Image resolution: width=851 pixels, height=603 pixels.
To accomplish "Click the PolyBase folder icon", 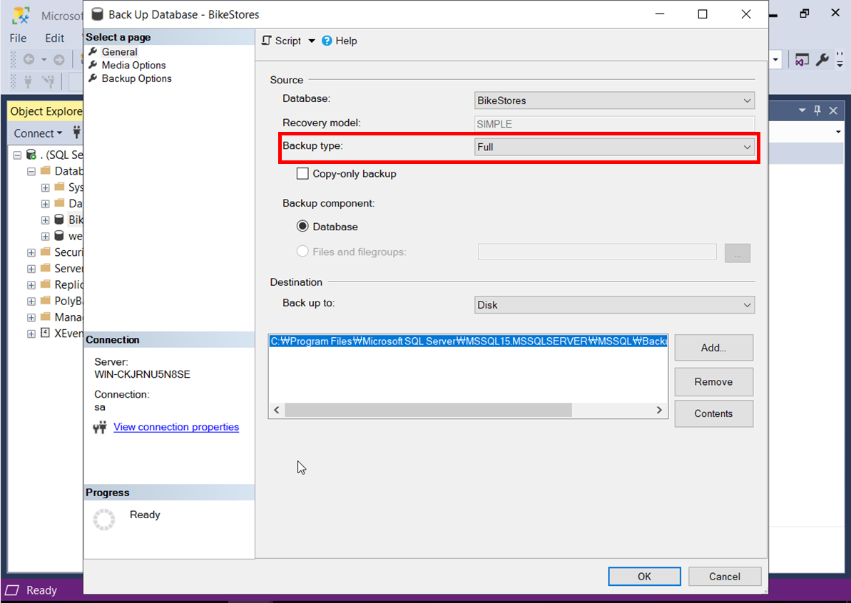I will click(46, 300).
